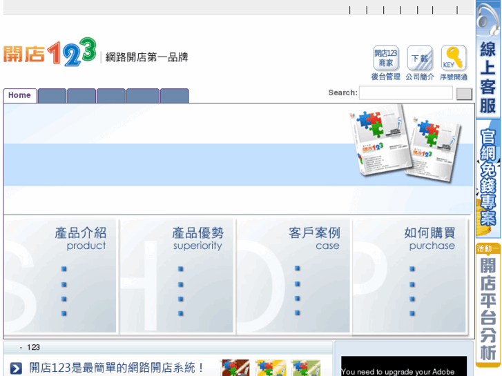This screenshot has width=502, height=376.
Task: Open the 線上客服 side banner
Action: 488,59
